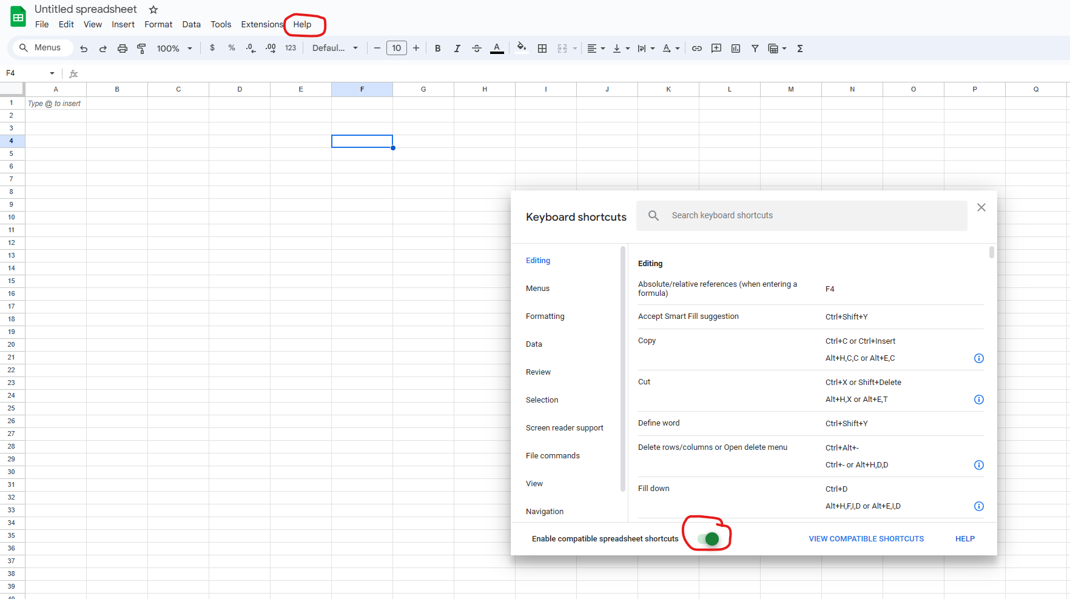Image resolution: width=1070 pixels, height=599 pixels.
Task: Click the insert link icon
Action: tap(697, 49)
